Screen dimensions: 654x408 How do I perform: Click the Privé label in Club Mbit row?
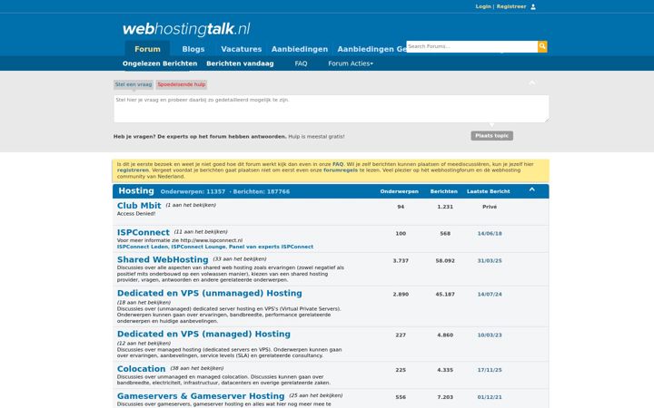pyautogui.click(x=490, y=207)
